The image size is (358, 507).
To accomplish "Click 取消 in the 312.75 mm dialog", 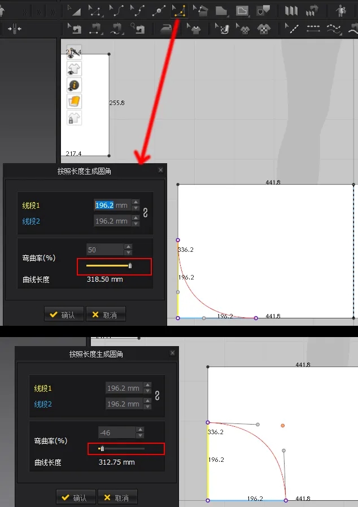I will pos(117,497).
